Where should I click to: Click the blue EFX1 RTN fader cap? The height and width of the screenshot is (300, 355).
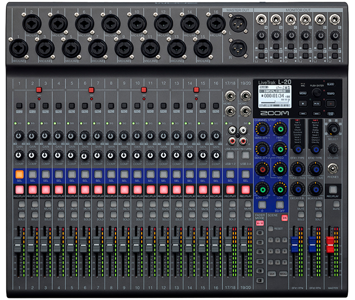pos(295,244)
